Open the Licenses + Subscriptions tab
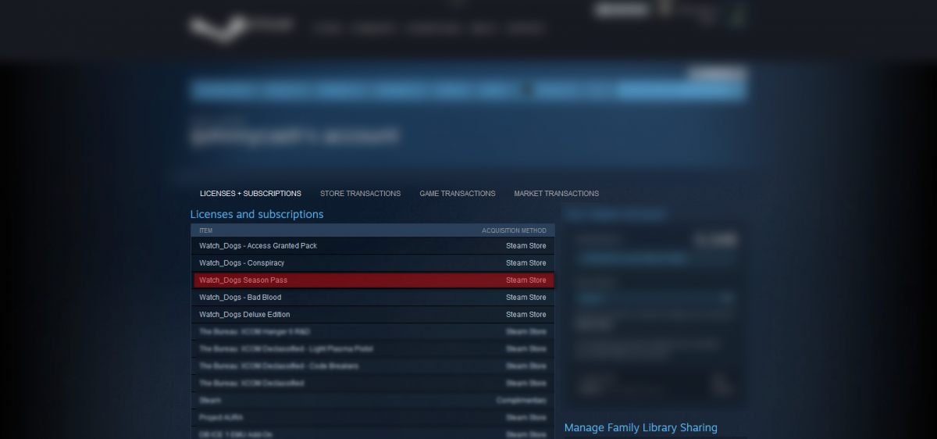Viewport: 937px width, 439px height. coord(250,194)
